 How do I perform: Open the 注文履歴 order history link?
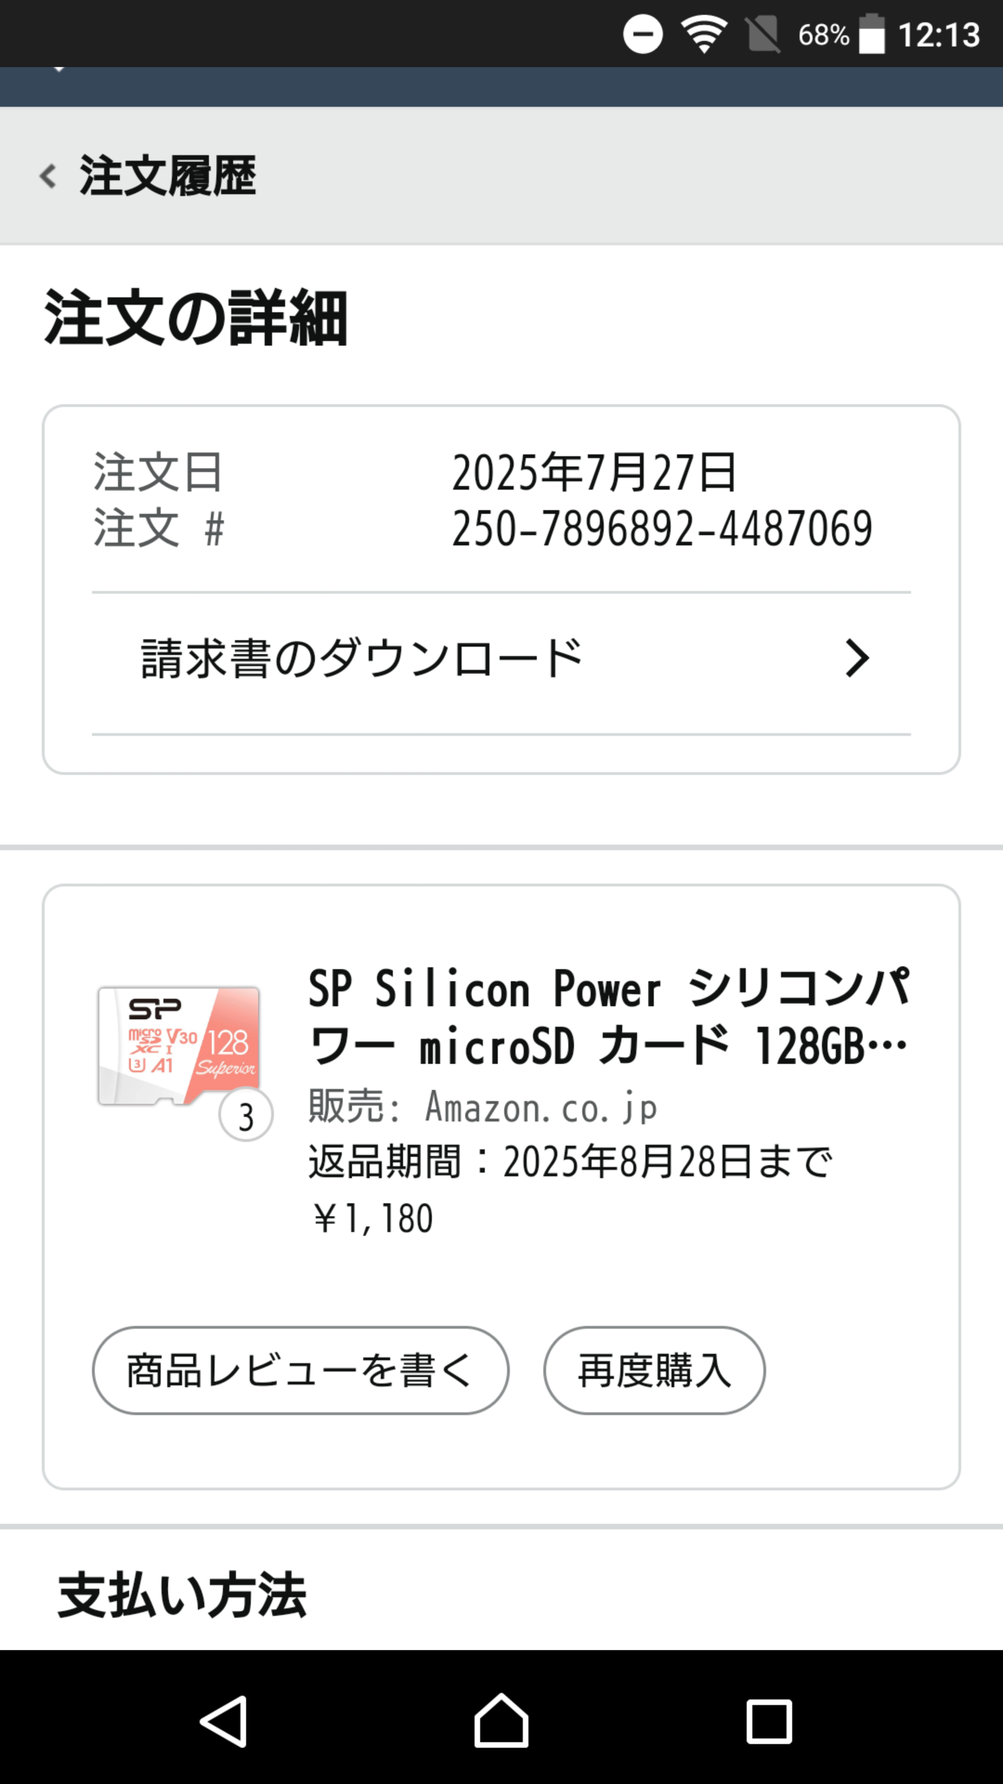pos(168,176)
